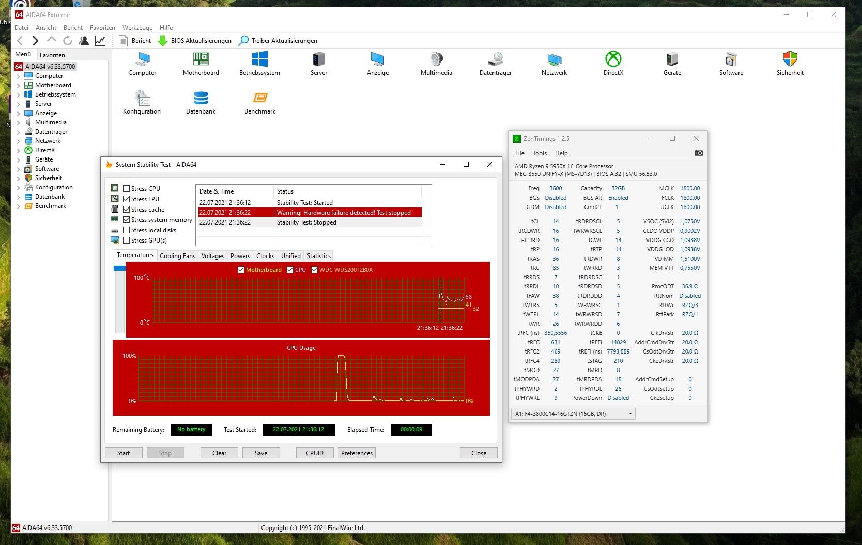
Task: Enable the Stress local disks checkbox
Action: click(x=127, y=230)
